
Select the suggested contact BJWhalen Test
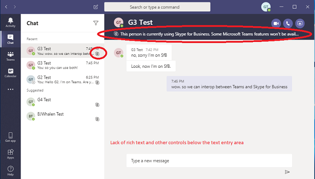click(63, 116)
